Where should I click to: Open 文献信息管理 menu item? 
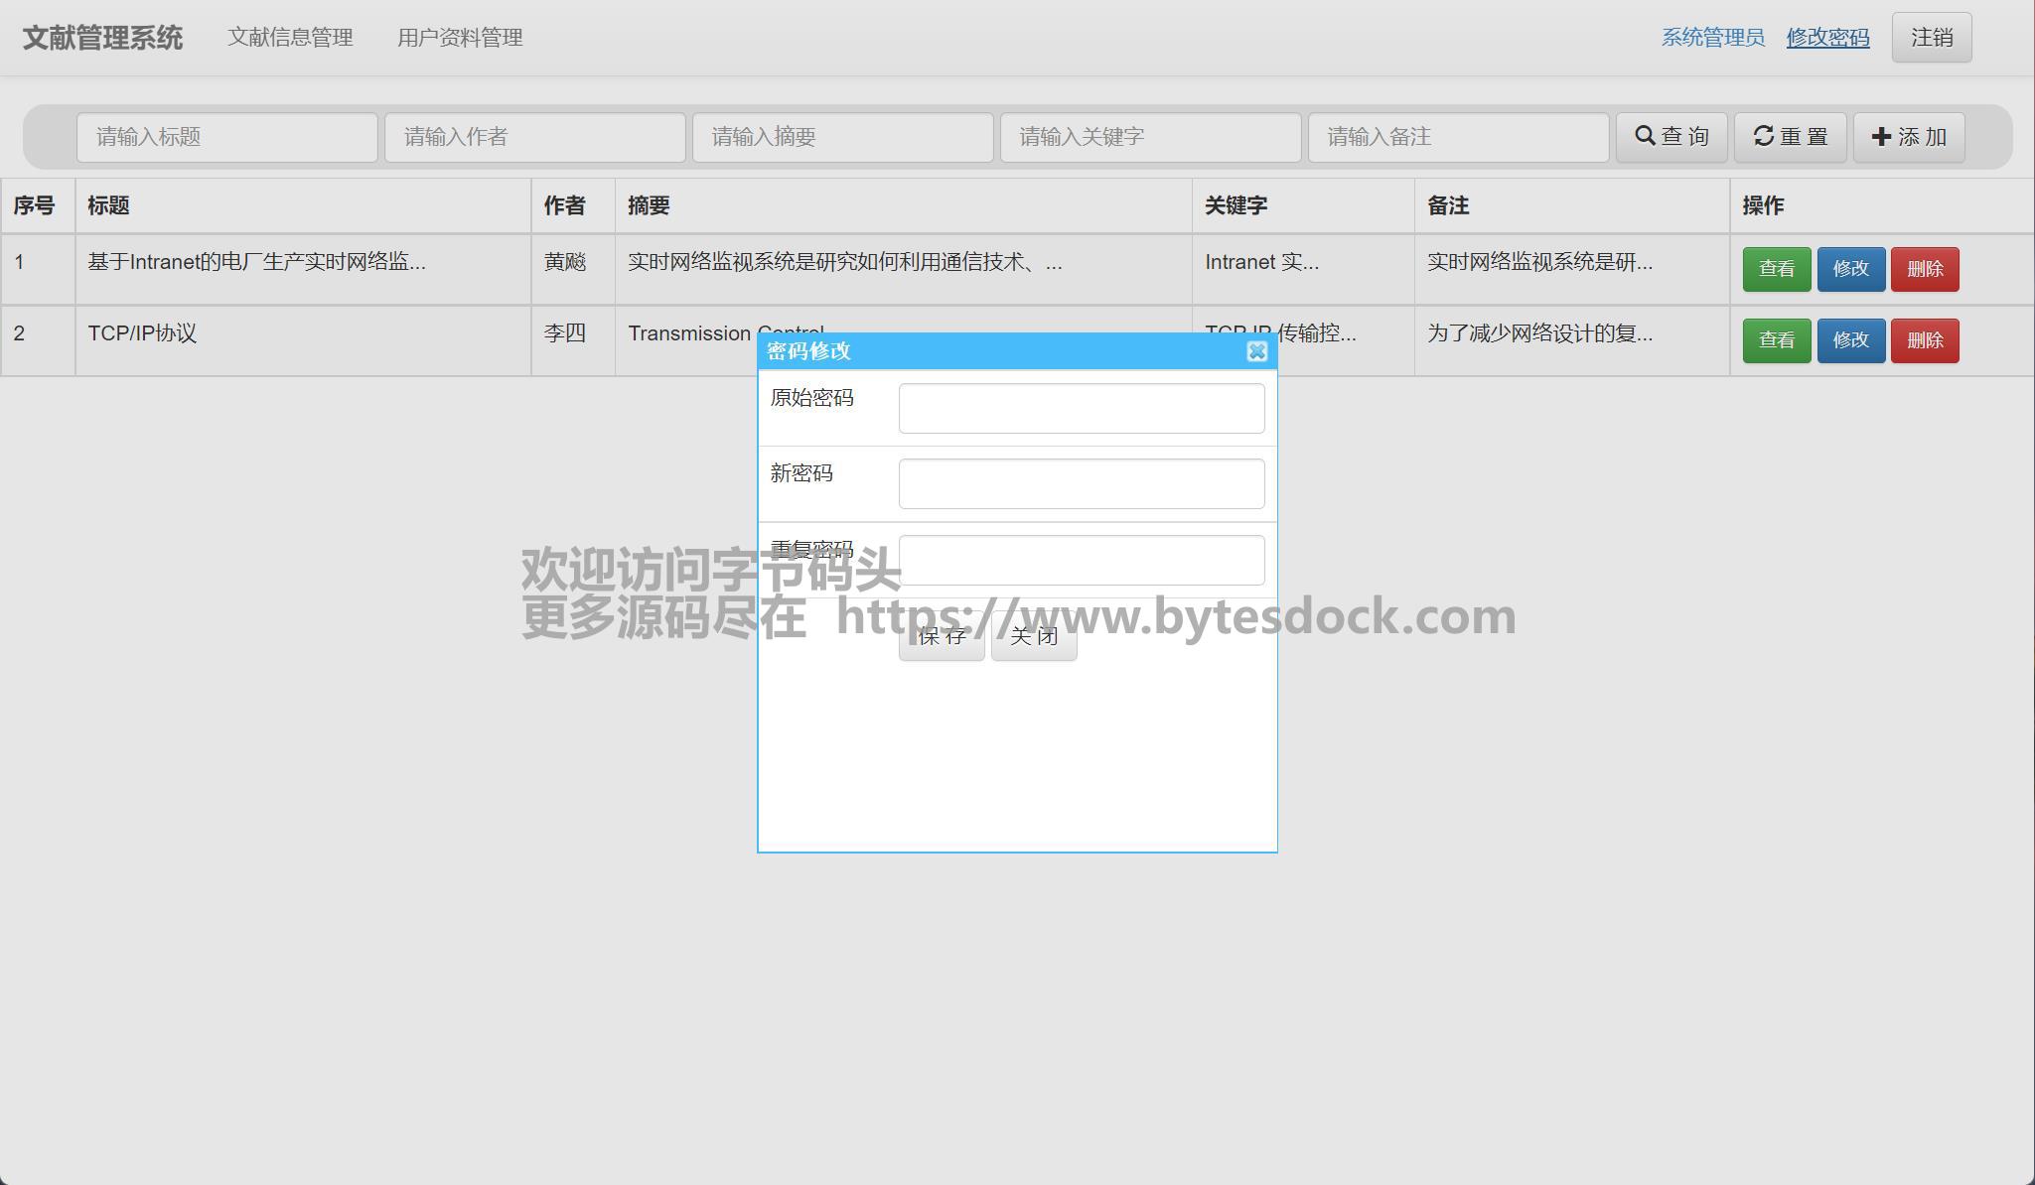[290, 38]
